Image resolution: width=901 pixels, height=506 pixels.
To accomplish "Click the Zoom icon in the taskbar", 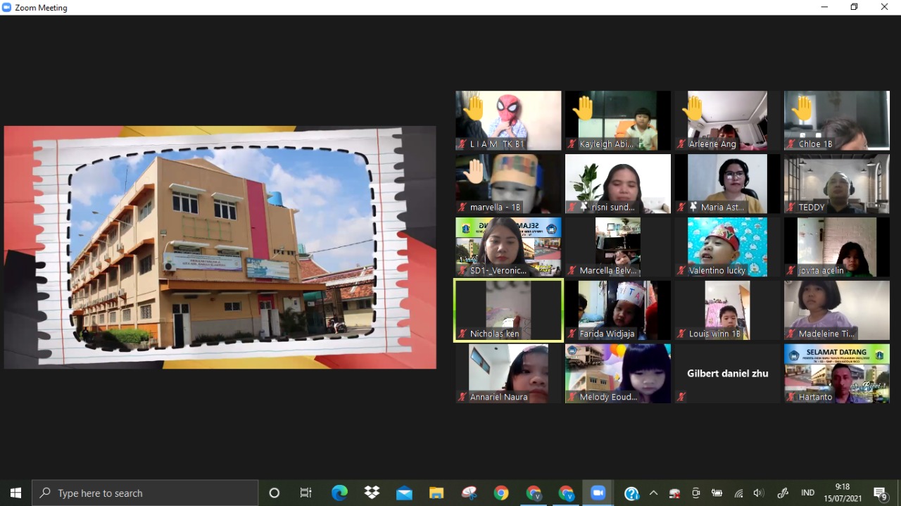I will point(598,493).
